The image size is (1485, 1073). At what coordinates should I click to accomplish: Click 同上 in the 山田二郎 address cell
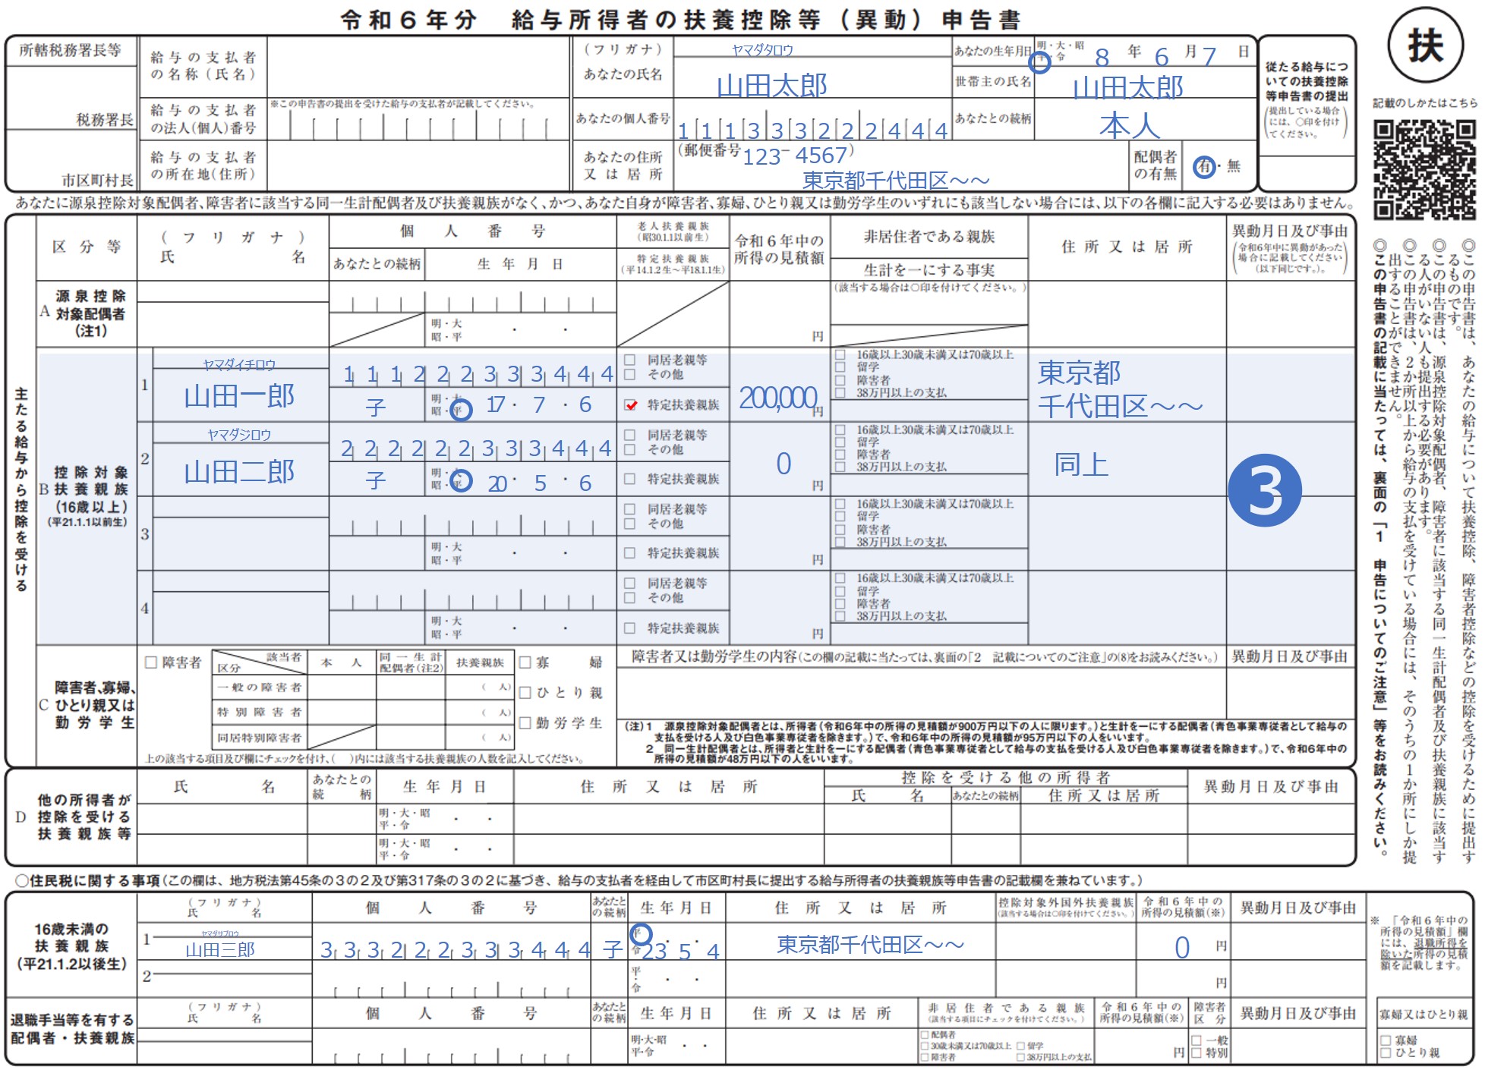1081,464
